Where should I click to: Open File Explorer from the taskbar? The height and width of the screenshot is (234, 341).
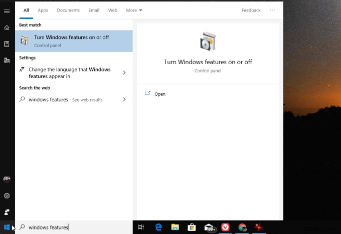(175, 227)
